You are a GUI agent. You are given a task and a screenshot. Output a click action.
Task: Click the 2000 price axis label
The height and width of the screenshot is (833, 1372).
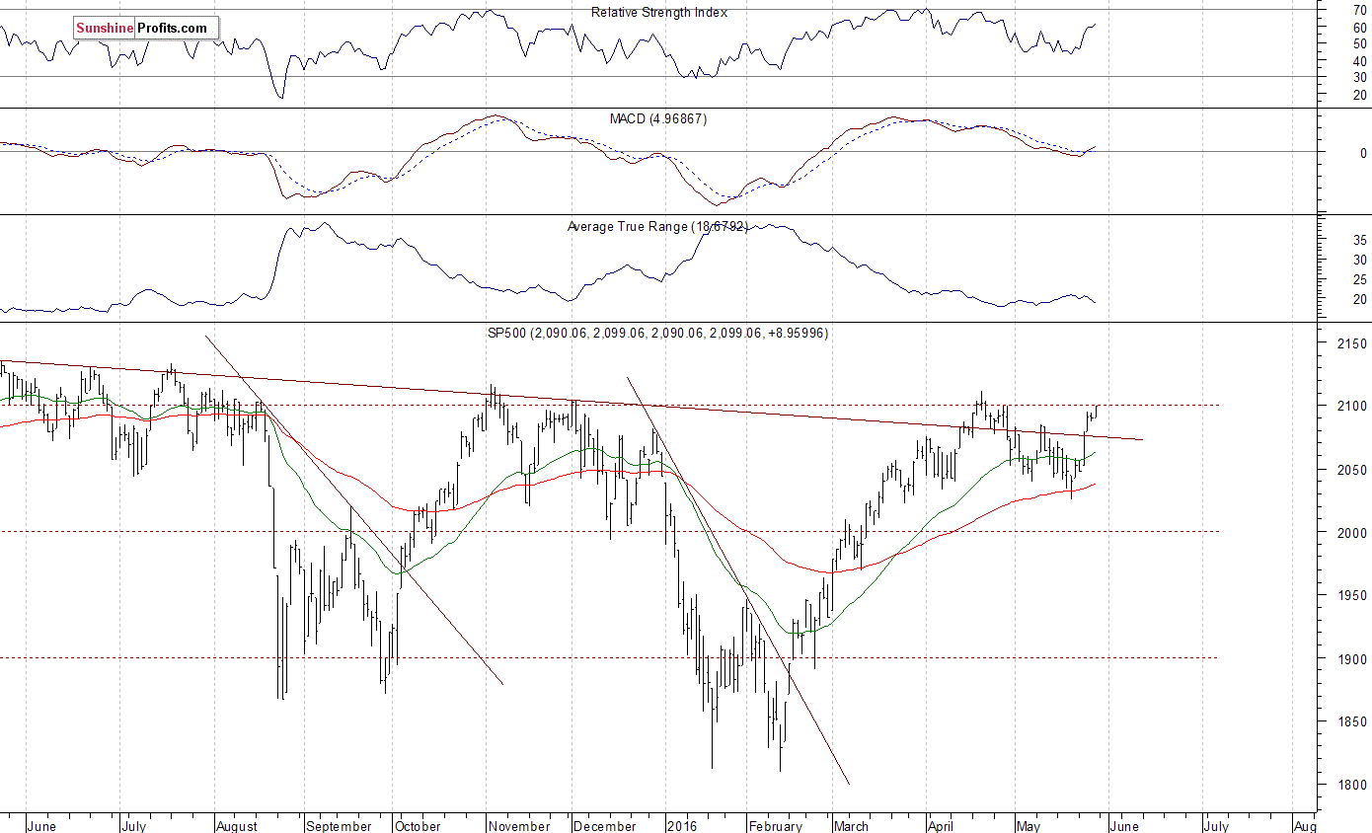(x=1351, y=532)
